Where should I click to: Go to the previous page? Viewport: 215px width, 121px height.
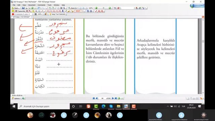pos(97,98)
